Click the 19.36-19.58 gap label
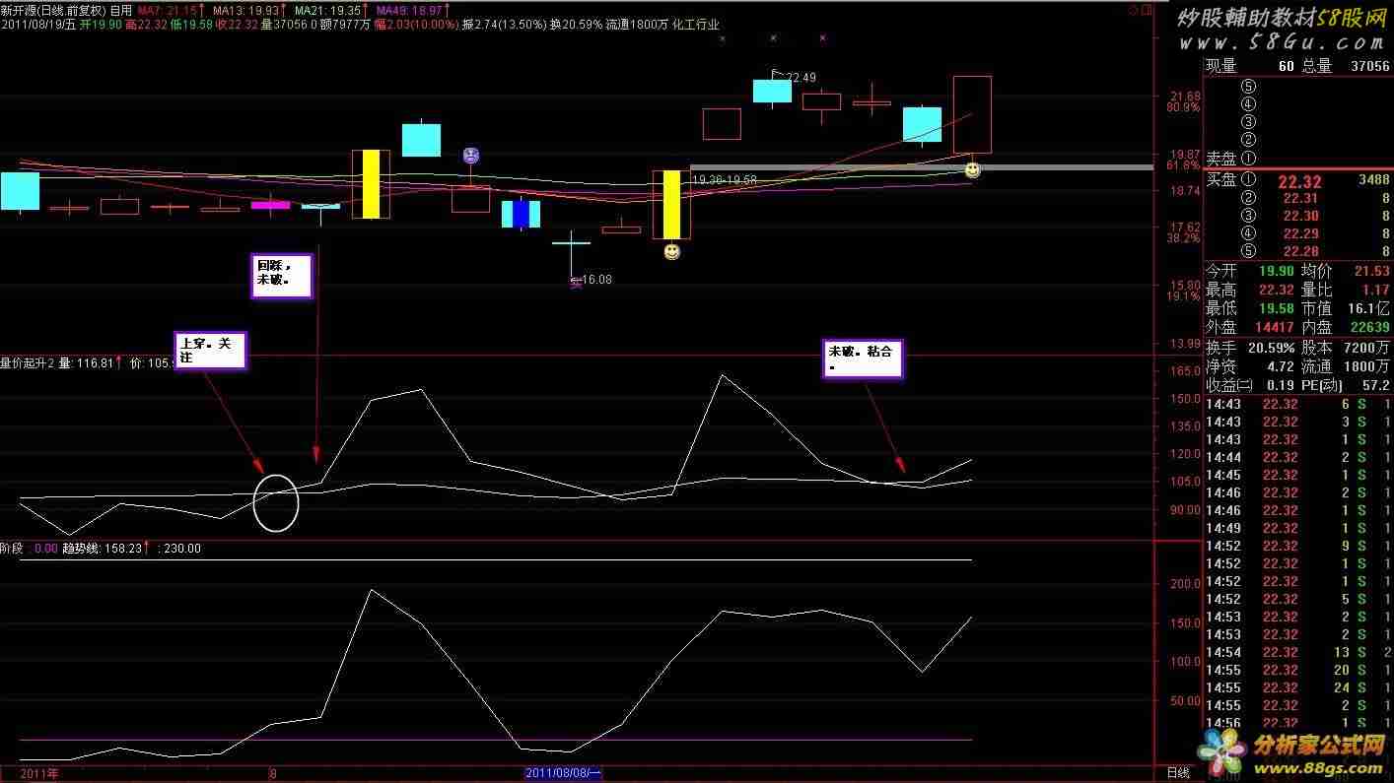Image resolution: width=1394 pixels, height=783 pixels. click(724, 180)
